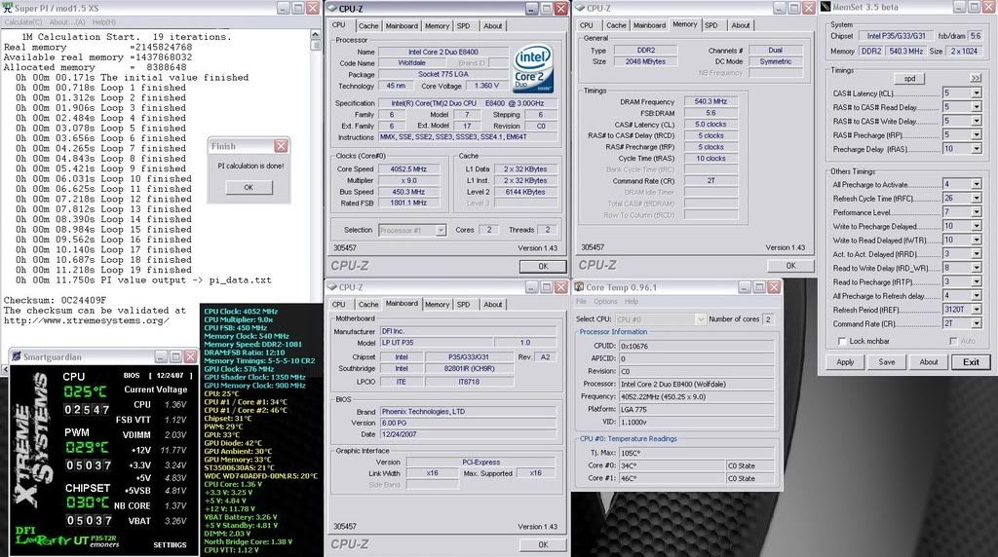Click BIOS date 12/24/2007 field in CPU-Z
The height and width of the screenshot is (557, 998).
coord(468,434)
